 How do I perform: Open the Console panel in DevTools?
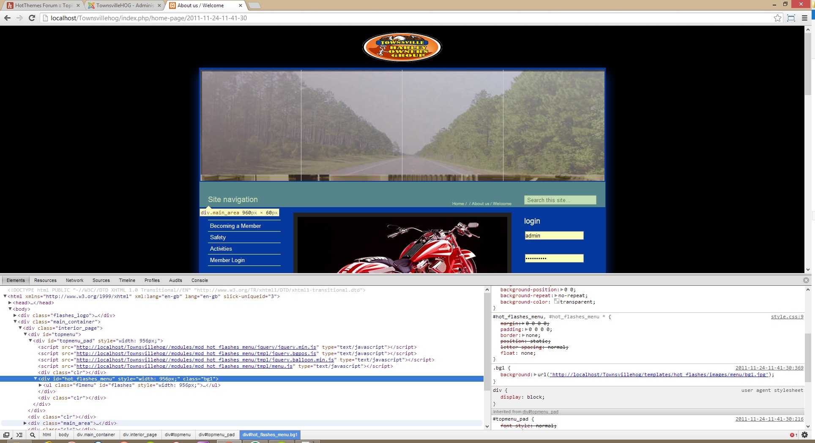click(x=200, y=280)
